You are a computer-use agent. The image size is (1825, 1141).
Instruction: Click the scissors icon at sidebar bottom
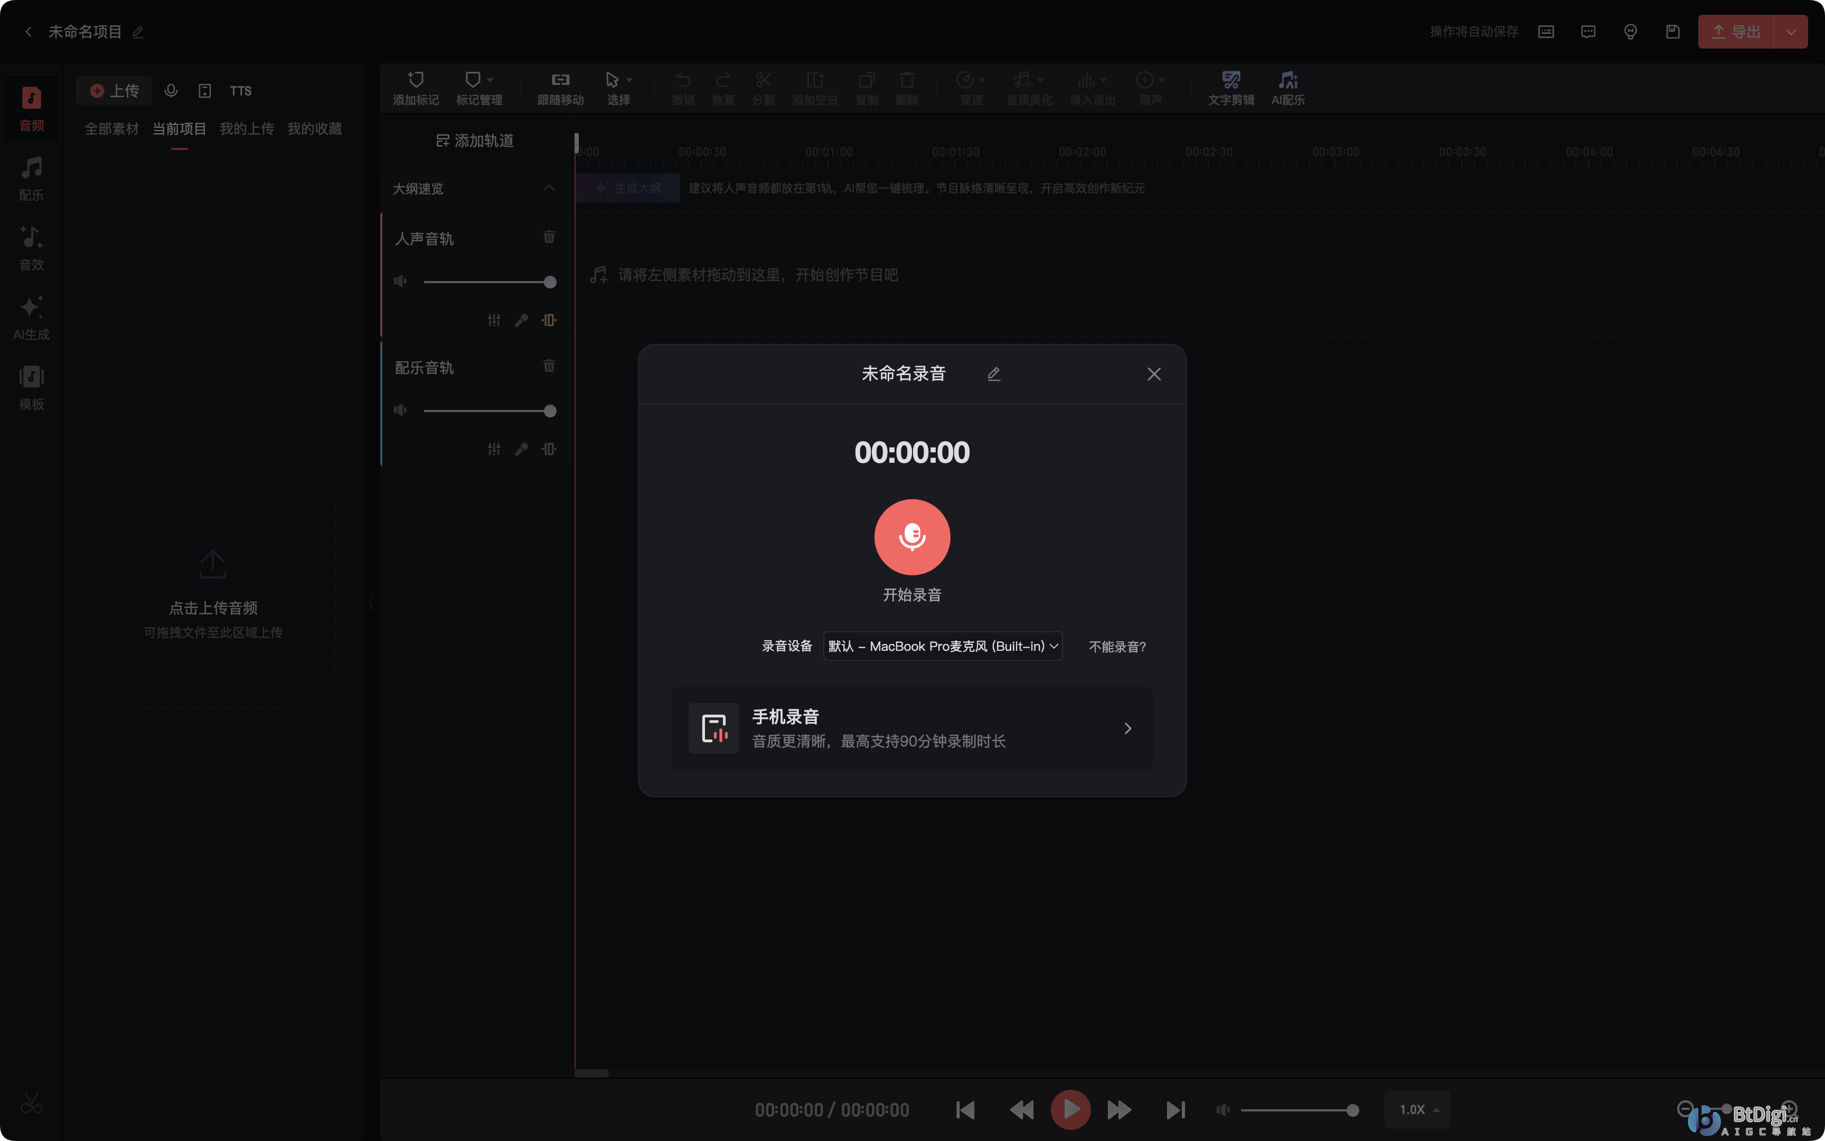[31, 1103]
